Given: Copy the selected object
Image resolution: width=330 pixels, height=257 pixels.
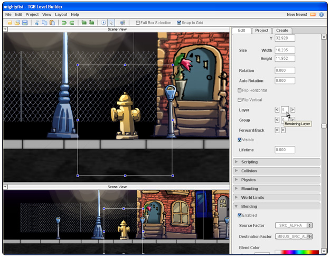Looking at the screenshot, I should [x=44, y=23].
